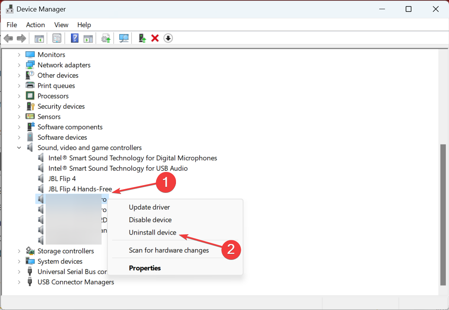Viewport: 449px width, 310px height.
Task: Click the Other devices category icon
Action: click(x=30, y=75)
